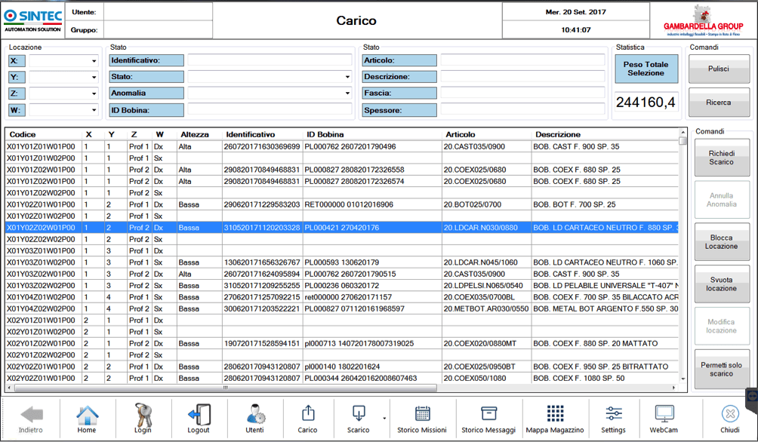Click identificativo cell 300620171203522221

262,309
